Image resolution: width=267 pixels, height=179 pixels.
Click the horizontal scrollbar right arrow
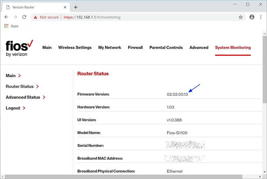[x=260, y=177]
